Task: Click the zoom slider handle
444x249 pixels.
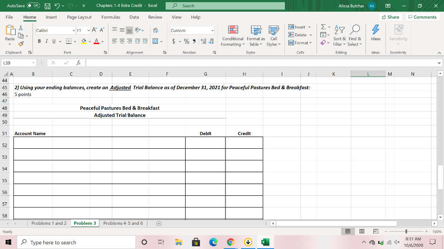Action: pos(406,231)
